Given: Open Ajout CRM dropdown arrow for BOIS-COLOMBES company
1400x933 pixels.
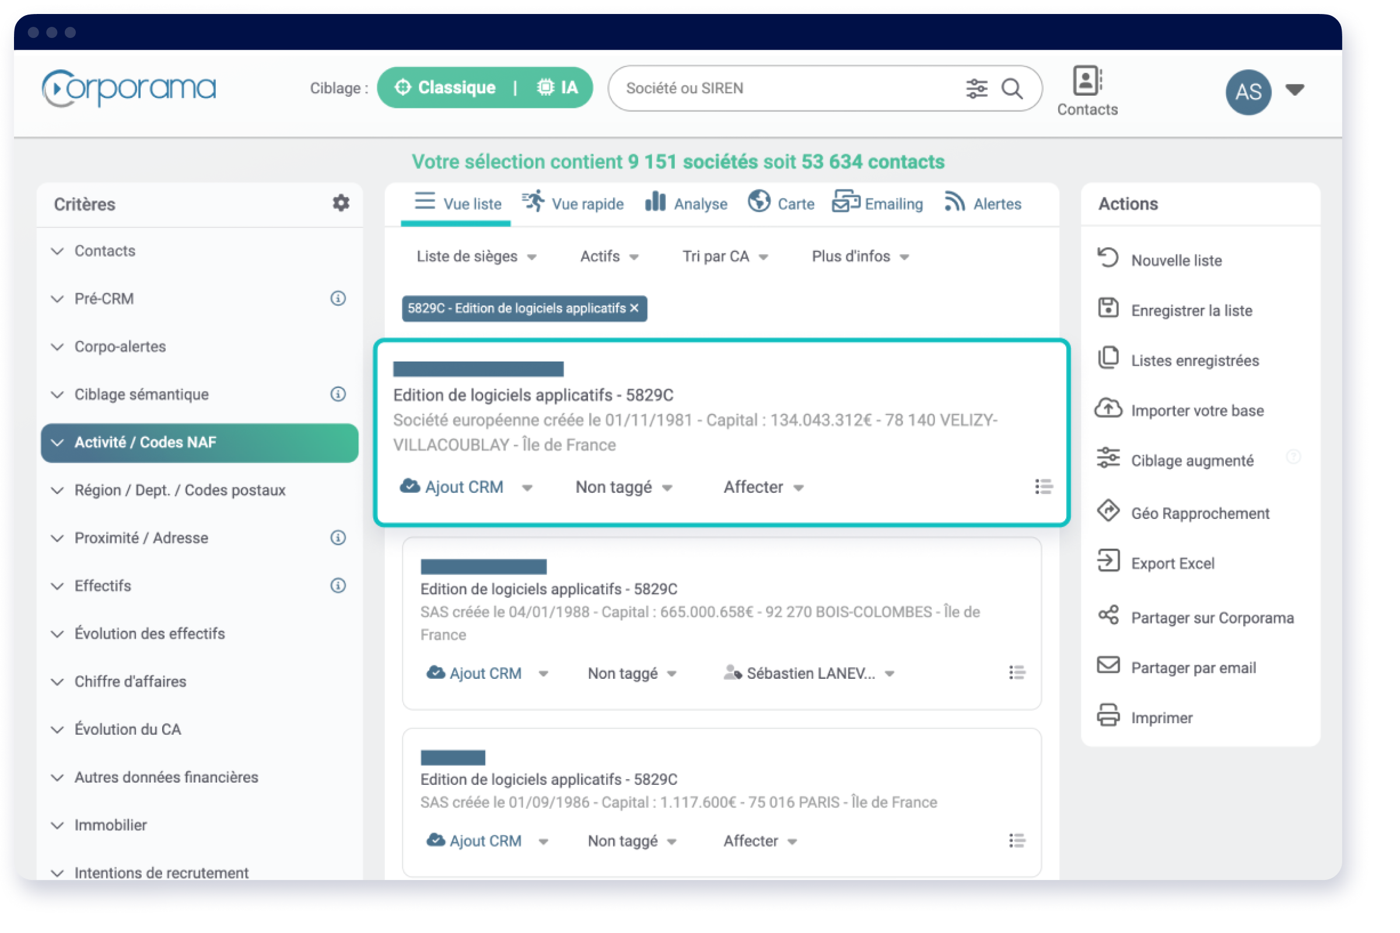Looking at the screenshot, I should [543, 674].
